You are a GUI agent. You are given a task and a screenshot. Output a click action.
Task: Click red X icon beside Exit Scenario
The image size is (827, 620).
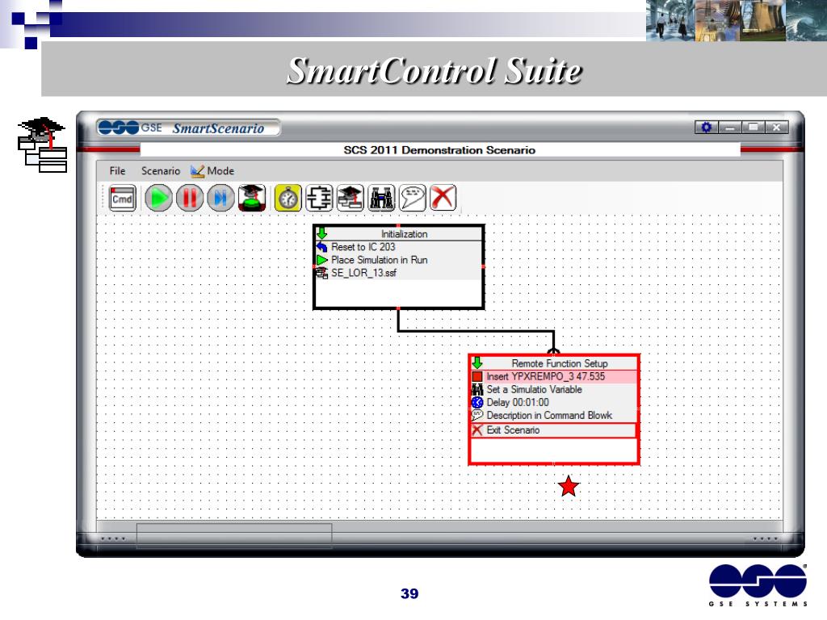477,430
